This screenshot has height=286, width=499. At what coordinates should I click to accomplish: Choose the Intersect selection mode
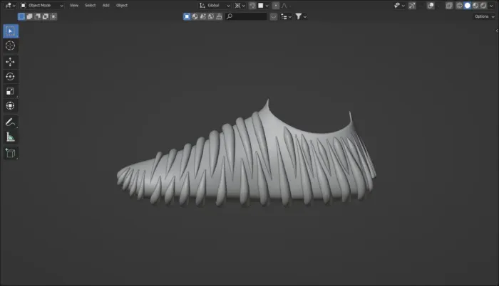point(53,16)
